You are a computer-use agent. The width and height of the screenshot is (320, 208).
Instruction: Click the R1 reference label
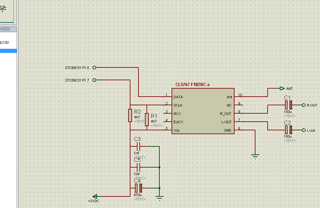coord(154,116)
